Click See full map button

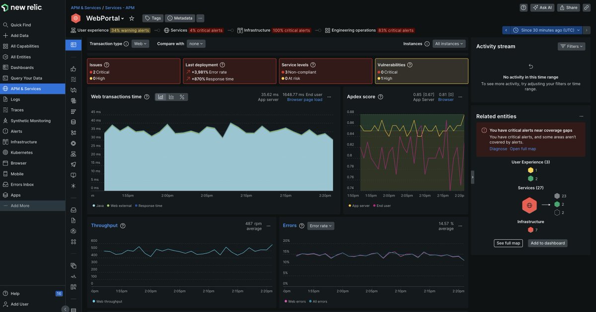[x=509, y=243]
